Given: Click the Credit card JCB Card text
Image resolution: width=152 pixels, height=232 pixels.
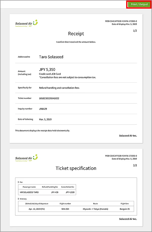Looking at the screenshot, I should click(50, 74).
